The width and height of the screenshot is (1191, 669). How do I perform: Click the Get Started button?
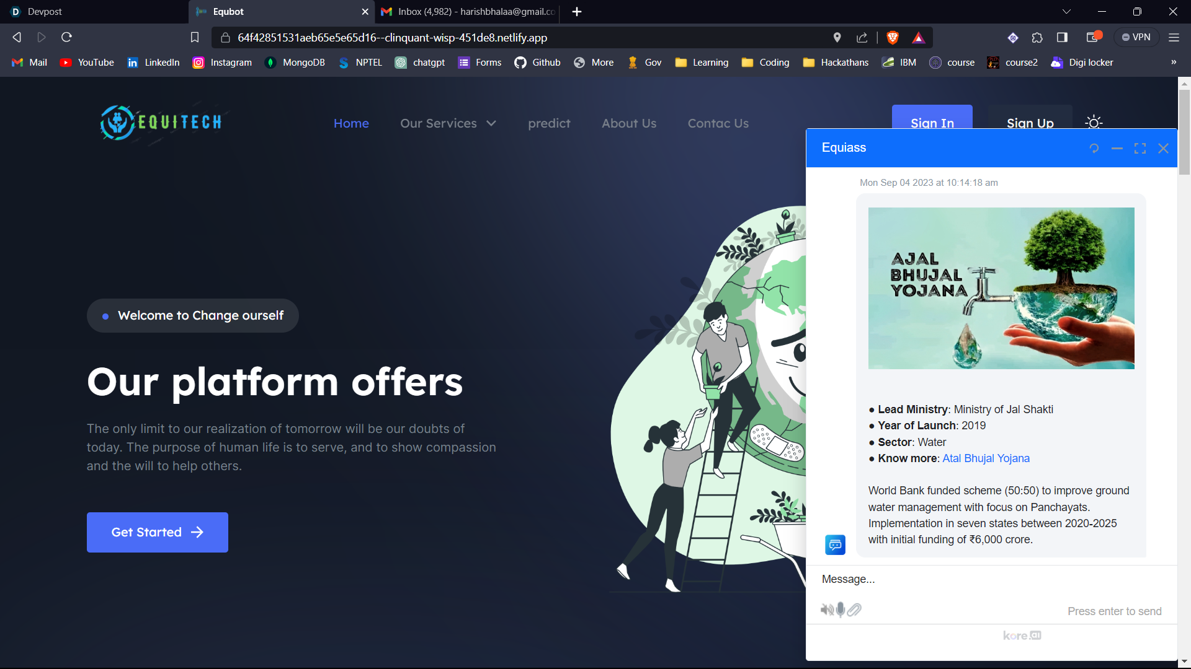pos(158,532)
